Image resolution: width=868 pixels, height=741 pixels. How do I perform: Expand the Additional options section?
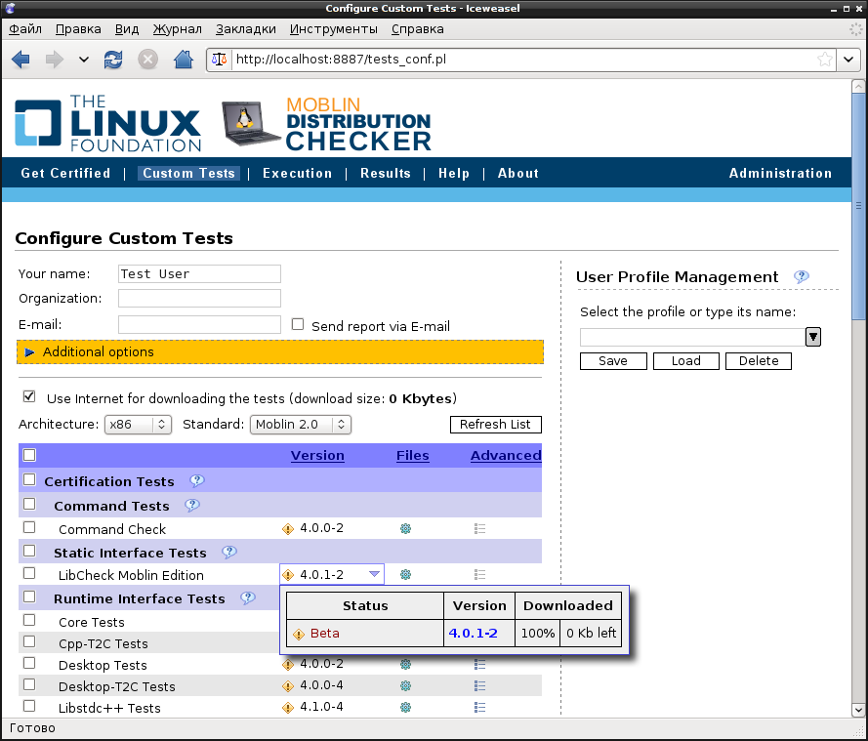click(x=280, y=352)
